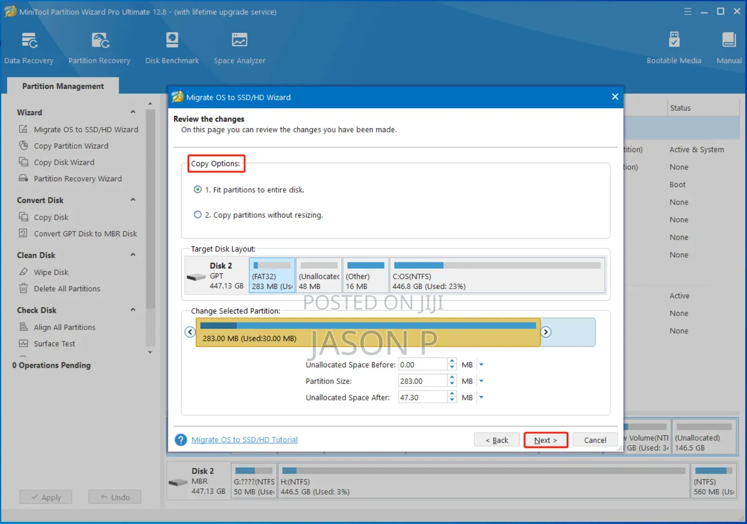This screenshot has height=524, width=747.
Task: Click the Next button
Action: 545,440
